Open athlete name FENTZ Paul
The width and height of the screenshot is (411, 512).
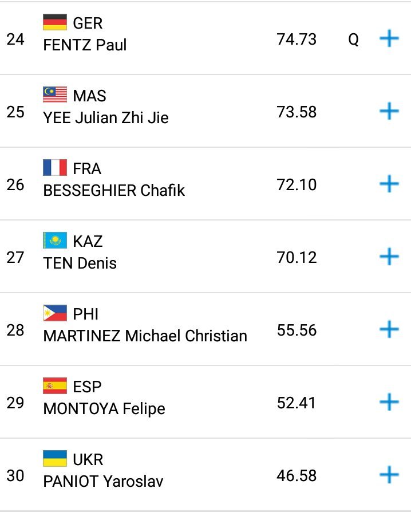coord(85,45)
